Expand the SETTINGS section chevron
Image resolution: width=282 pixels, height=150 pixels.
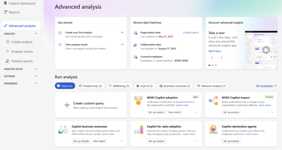[x=36, y=76]
